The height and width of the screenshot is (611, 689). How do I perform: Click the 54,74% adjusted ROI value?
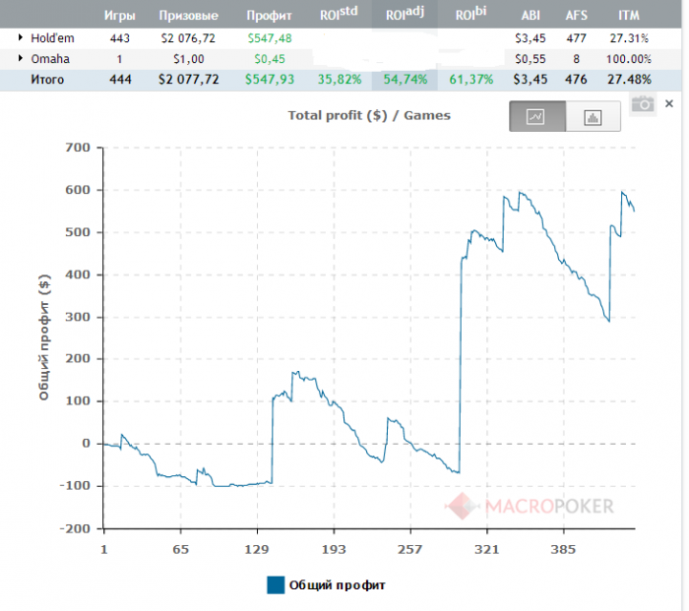[x=406, y=80]
